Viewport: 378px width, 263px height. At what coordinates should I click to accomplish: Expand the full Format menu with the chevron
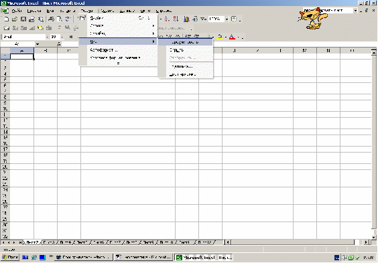118,64
